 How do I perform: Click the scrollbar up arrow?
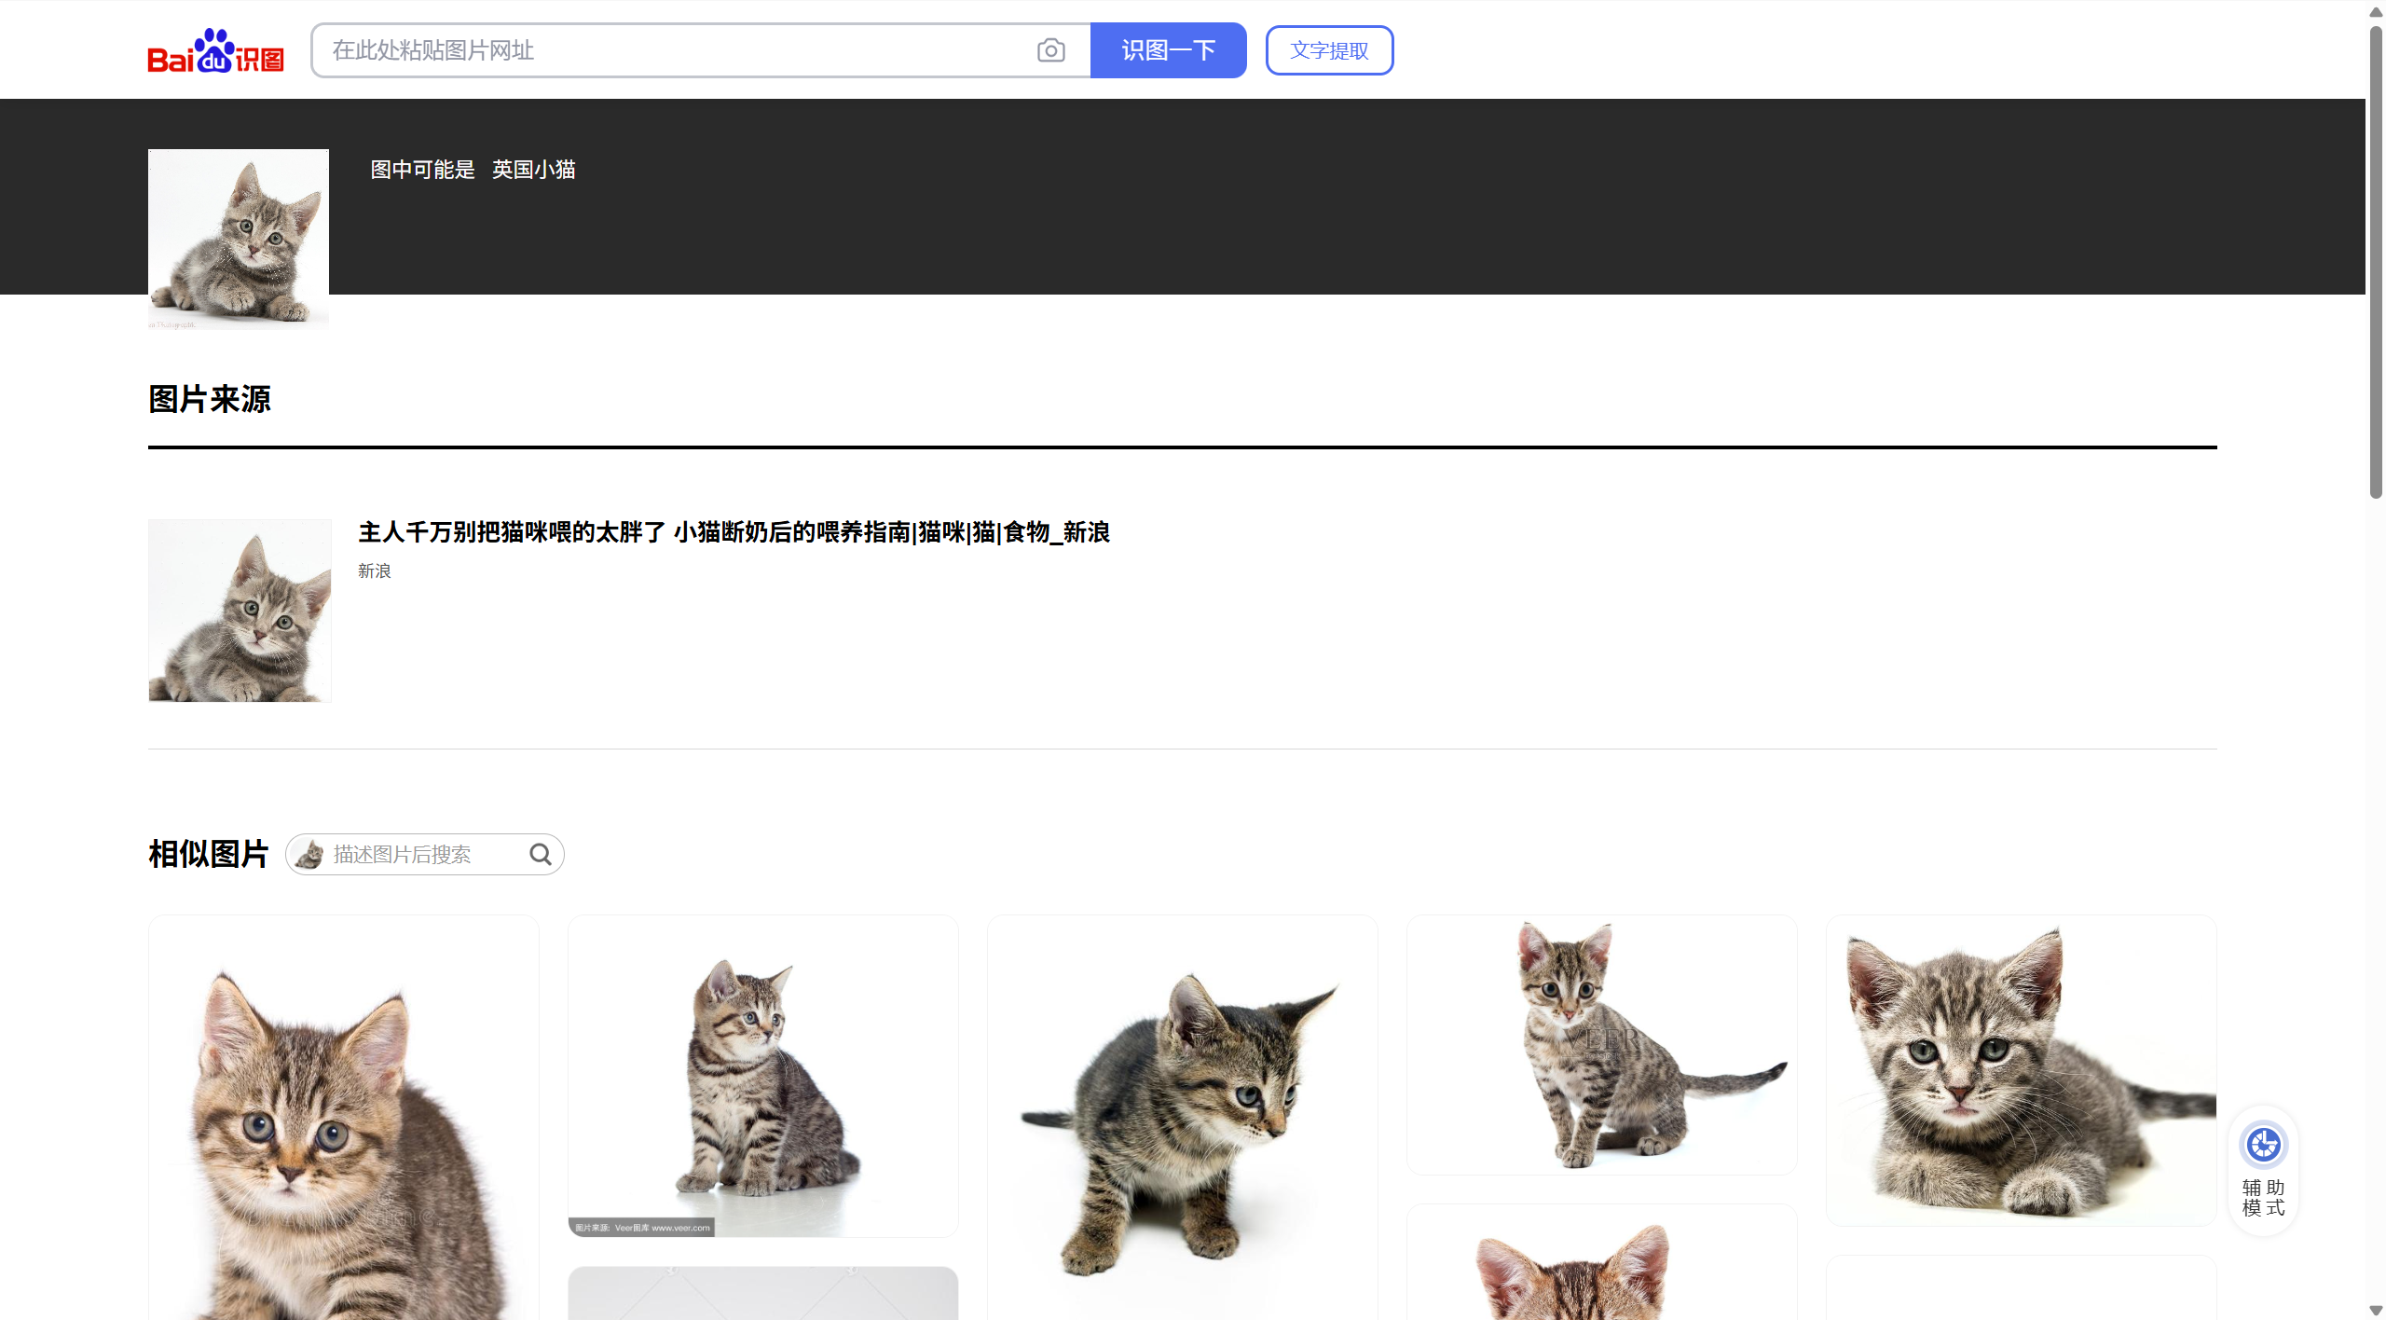tap(2376, 11)
